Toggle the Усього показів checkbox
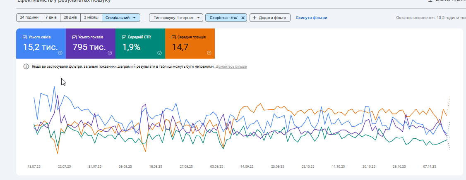Image resolution: width=466 pixels, height=180 pixels. [x=75, y=37]
